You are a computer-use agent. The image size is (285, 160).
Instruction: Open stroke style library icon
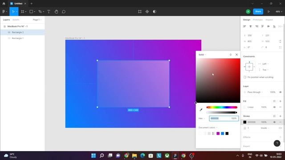(274, 116)
